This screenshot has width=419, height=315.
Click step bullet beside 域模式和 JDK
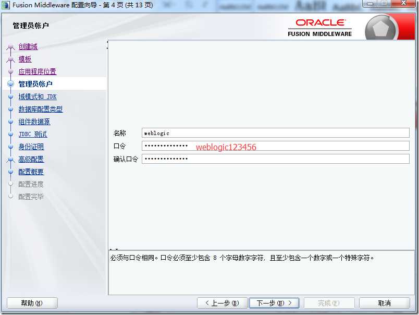pyautogui.click(x=11, y=96)
